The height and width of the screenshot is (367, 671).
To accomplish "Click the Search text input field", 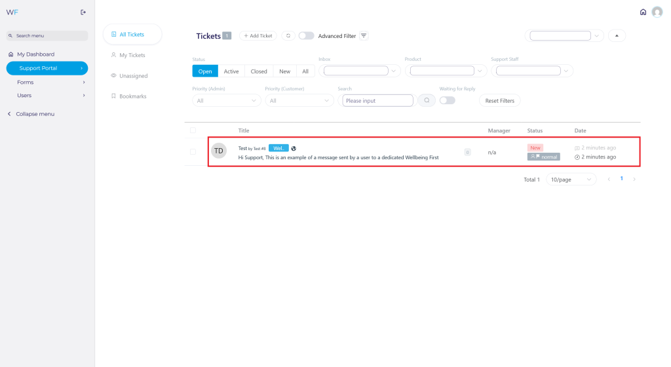I will pyautogui.click(x=378, y=100).
